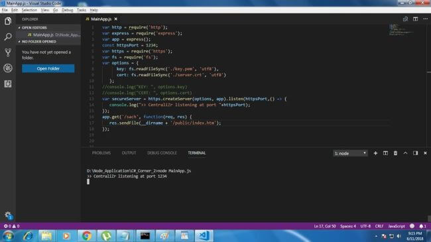Screen dimensions: 431x242
Task: Split the editor with split icon
Action: tap(415, 19)
